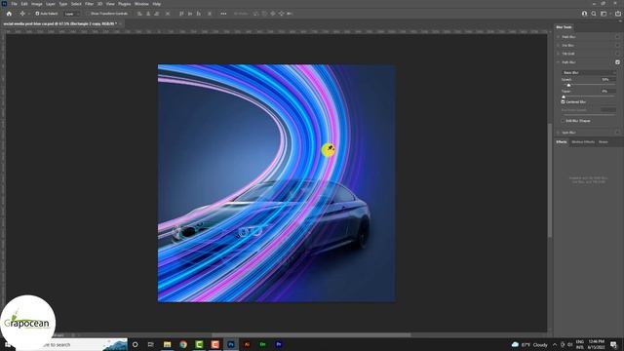Click the align vertical centers icon

click(190, 14)
